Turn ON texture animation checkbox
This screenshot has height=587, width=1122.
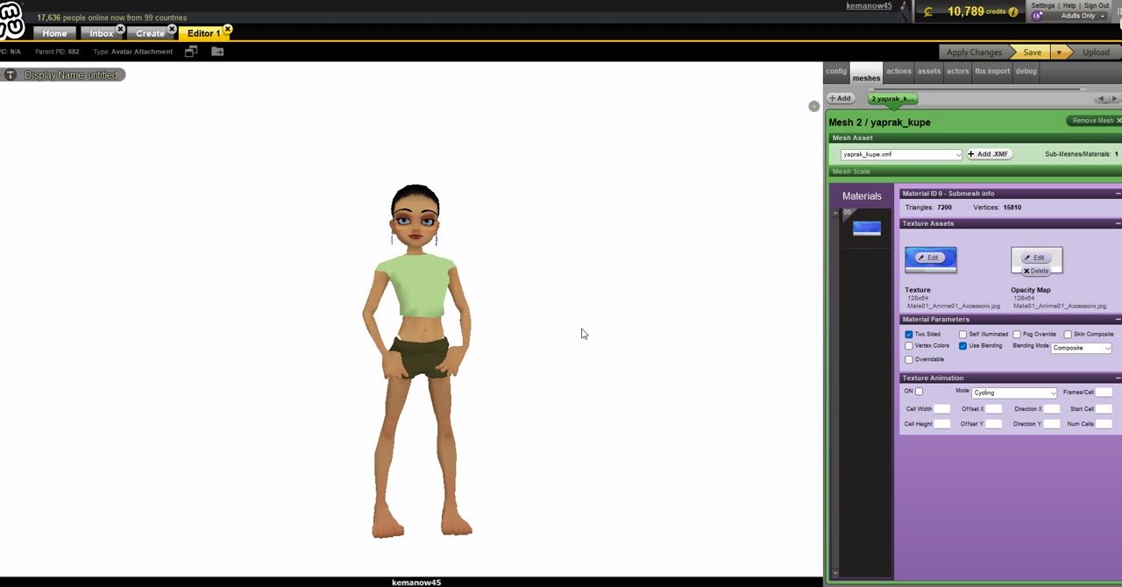point(919,392)
